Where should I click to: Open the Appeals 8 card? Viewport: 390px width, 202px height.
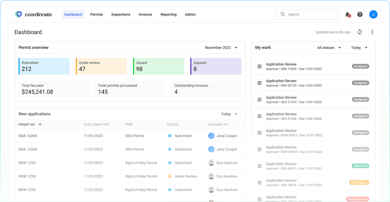tap(216, 66)
